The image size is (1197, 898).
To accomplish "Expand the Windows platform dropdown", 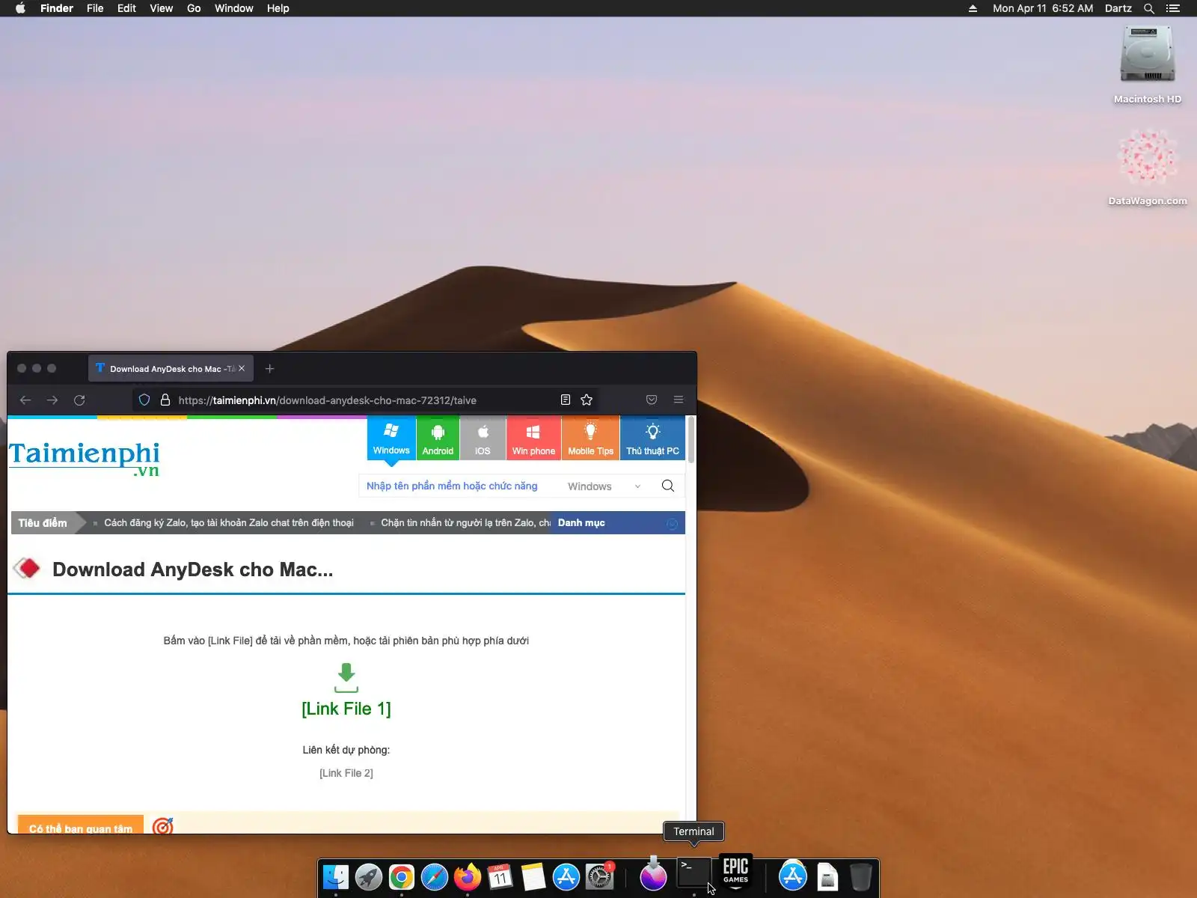I will click(604, 486).
